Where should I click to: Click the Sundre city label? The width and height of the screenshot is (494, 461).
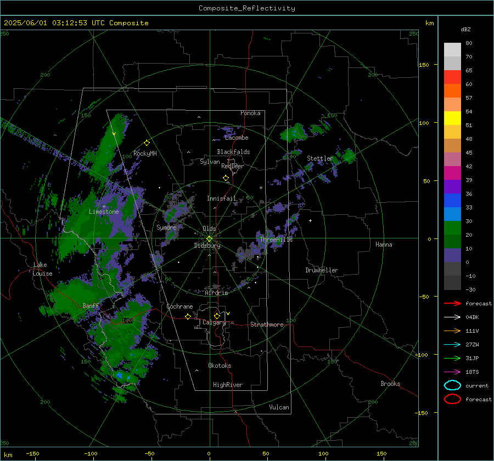coord(166,227)
